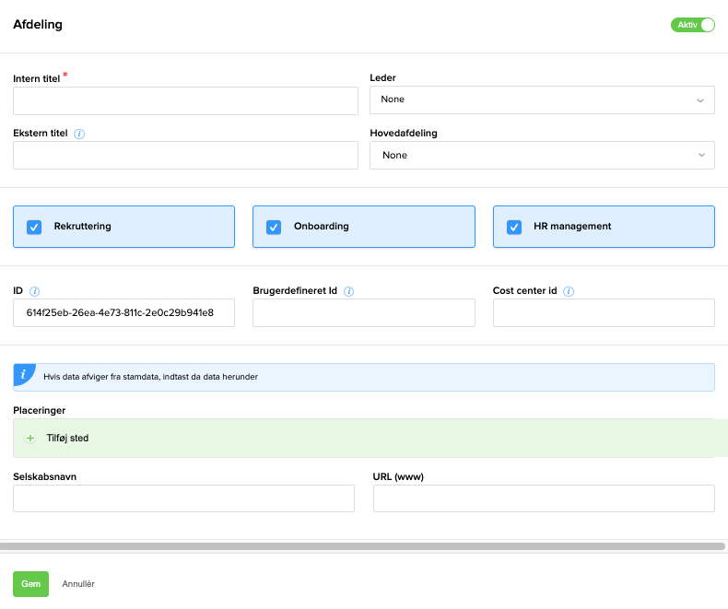Click the info icon beside Ekstern titel
The width and height of the screenshot is (728, 609).
tap(79, 134)
